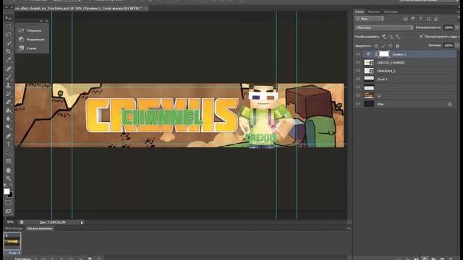Image resolution: width=463 pixels, height=260 pixels.
Task: Select the Rectangle shape tool
Action: click(9, 161)
